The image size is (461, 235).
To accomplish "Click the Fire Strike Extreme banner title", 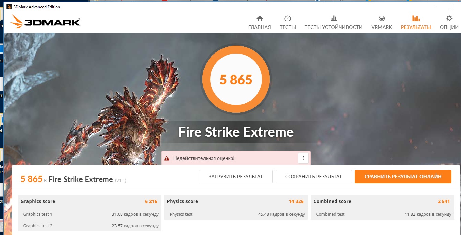I will point(236,132).
